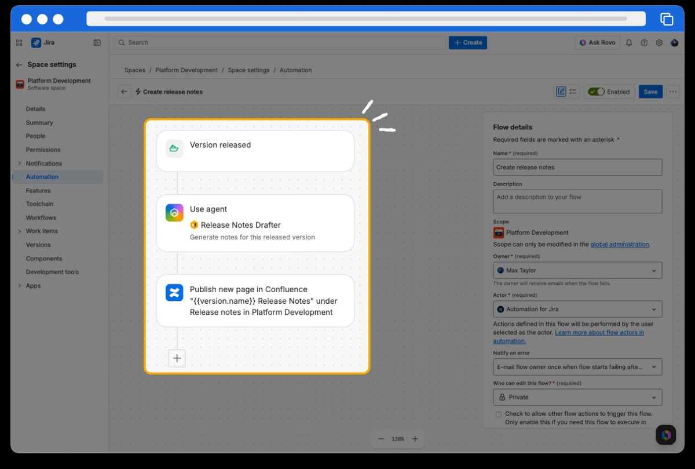Click the Ask Rovo button
Screen dimensions: 695x469
click(597, 43)
